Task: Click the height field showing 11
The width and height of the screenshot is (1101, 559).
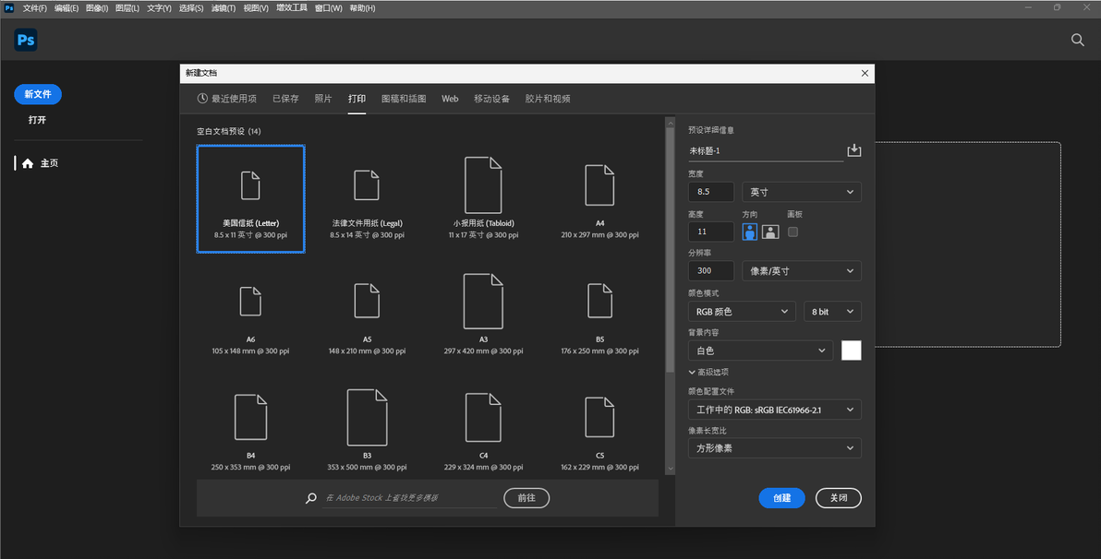Action: click(x=711, y=232)
